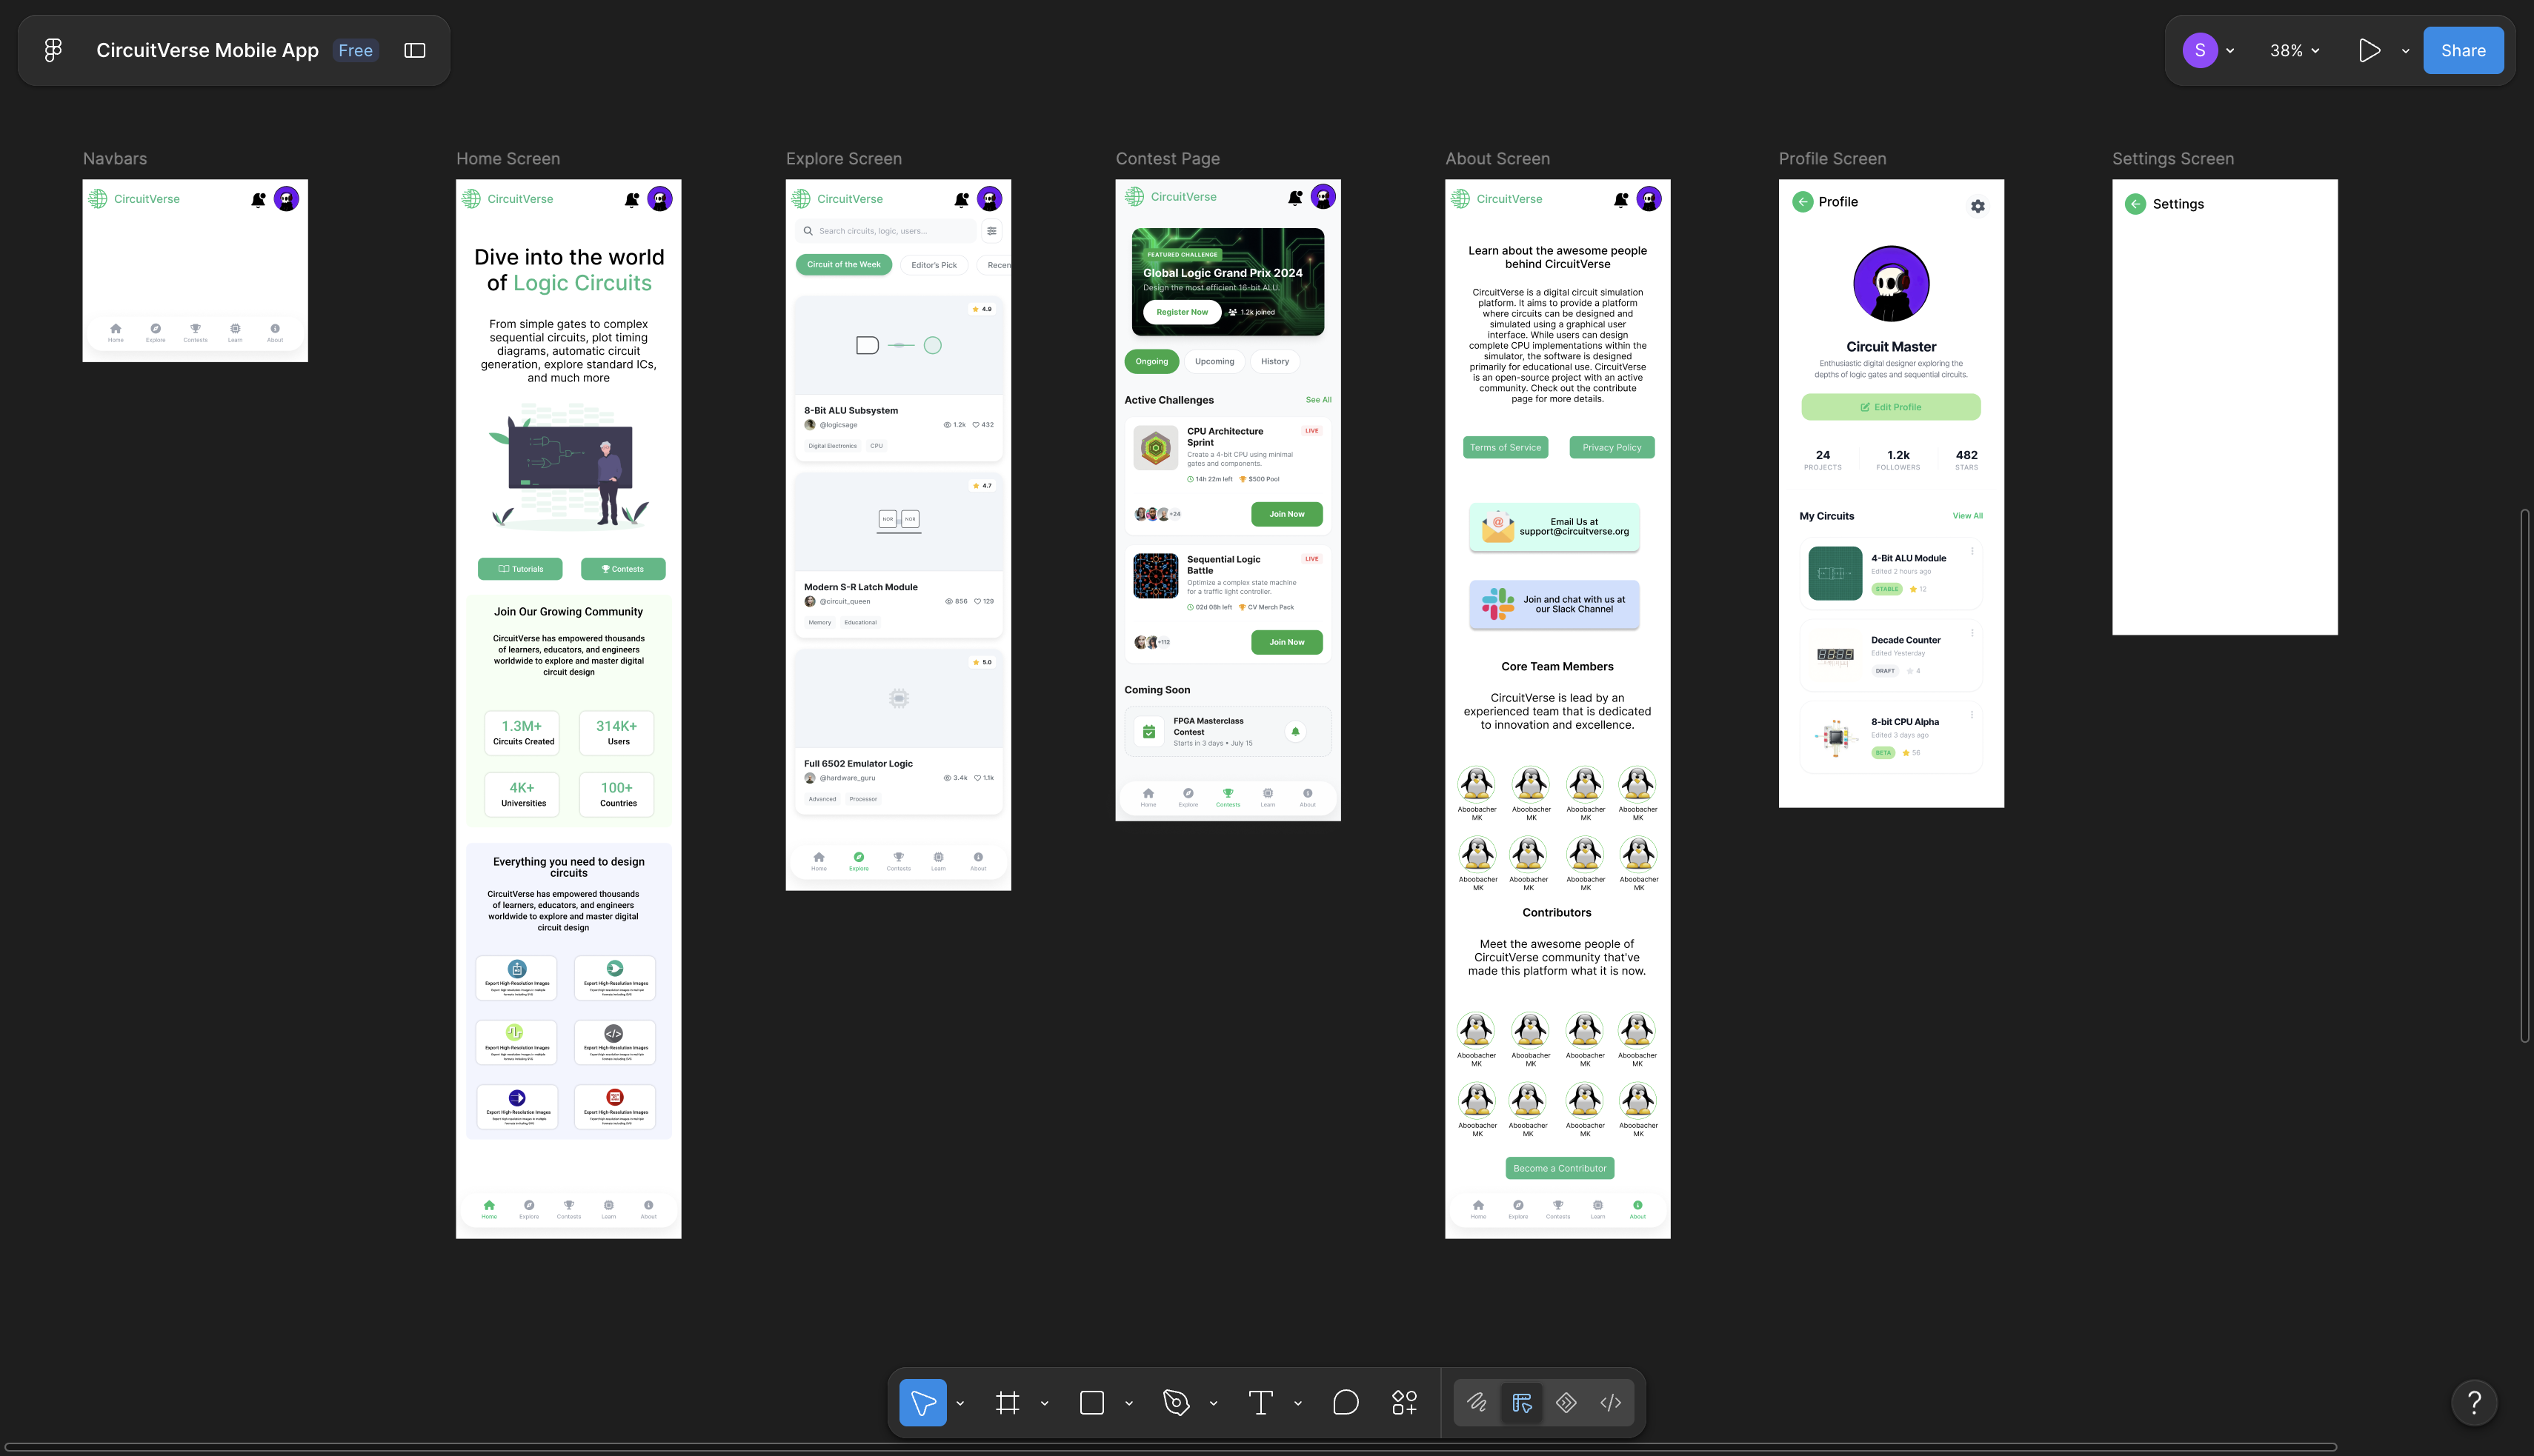Click the diamond arrow mode icon in toolbar
Image resolution: width=2534 pixels, height=1456 pixels.
[x=1566, y=1402]
